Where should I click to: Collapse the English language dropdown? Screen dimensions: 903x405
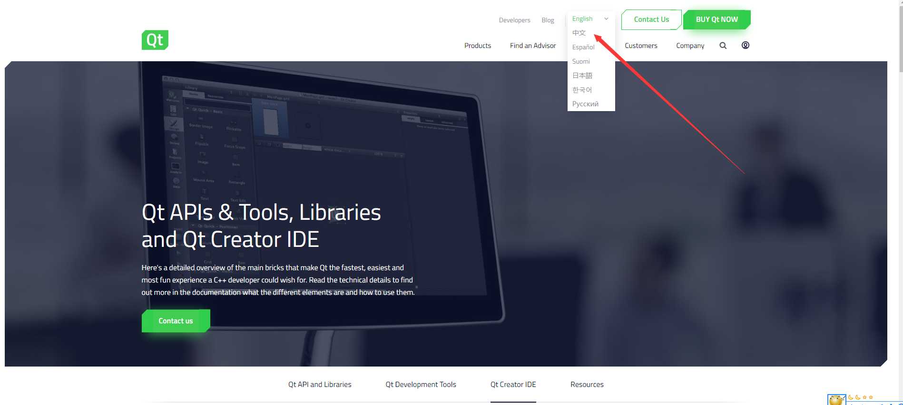click(x=590, y=19)
